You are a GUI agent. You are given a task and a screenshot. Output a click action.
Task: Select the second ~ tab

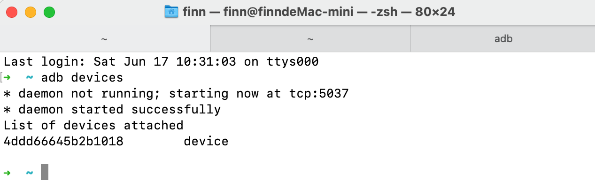310,39
